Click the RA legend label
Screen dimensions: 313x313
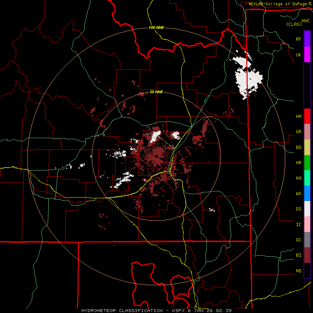pos(298,178)
